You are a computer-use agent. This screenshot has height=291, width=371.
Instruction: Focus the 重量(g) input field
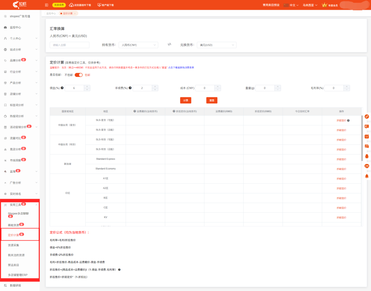coord(265,88)
